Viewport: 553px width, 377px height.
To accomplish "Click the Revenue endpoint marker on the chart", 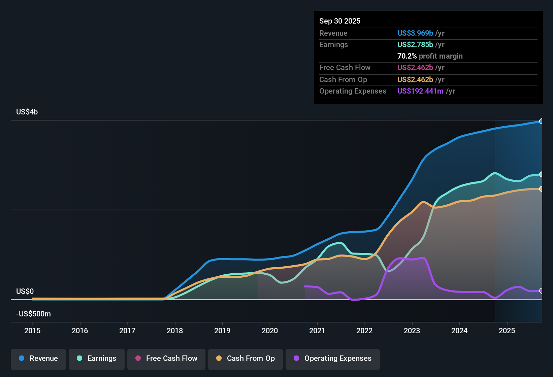I will (542, 121).
